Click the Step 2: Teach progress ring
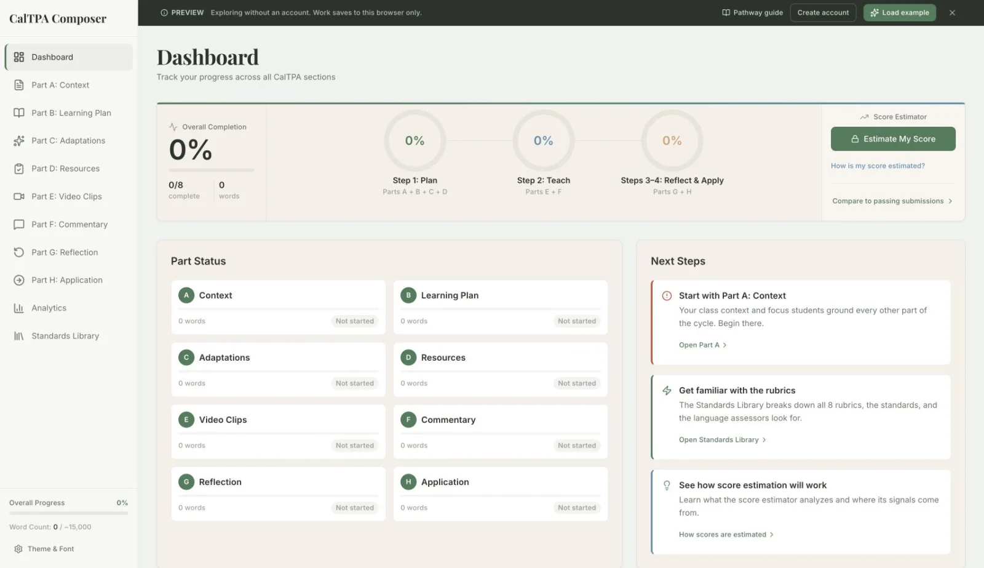 (544, 141)
